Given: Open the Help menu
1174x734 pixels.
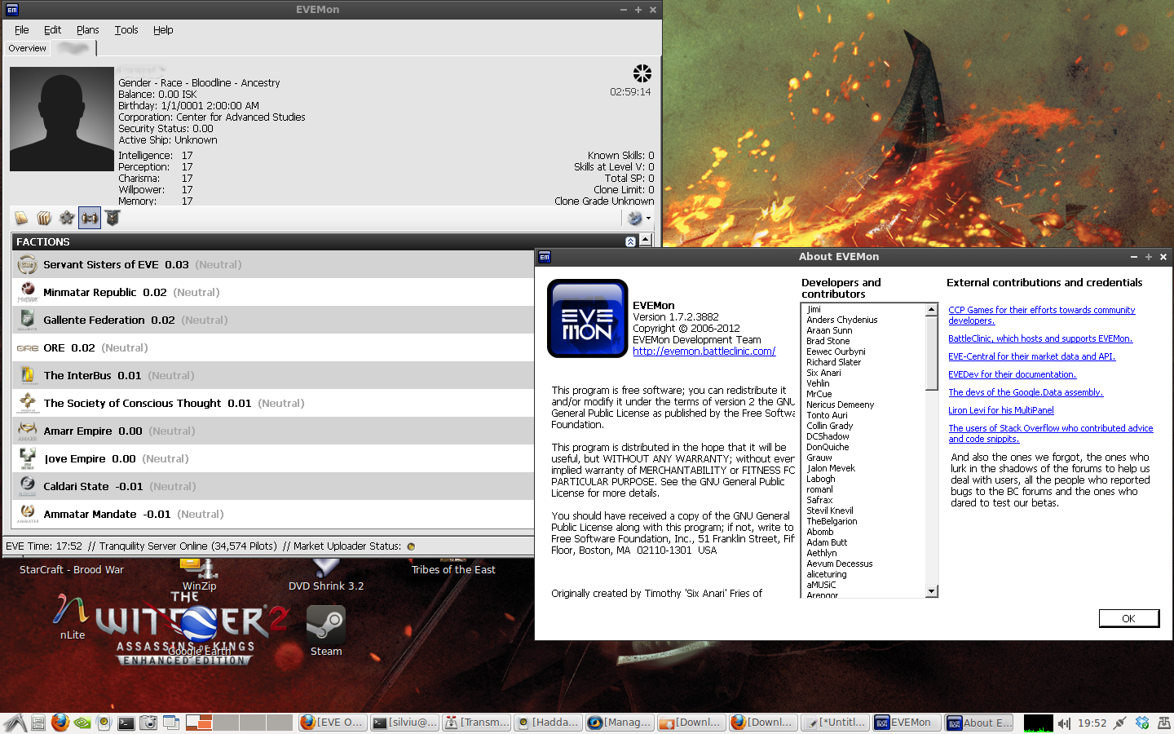Looking at the screenshot, I should pos(163,30).
